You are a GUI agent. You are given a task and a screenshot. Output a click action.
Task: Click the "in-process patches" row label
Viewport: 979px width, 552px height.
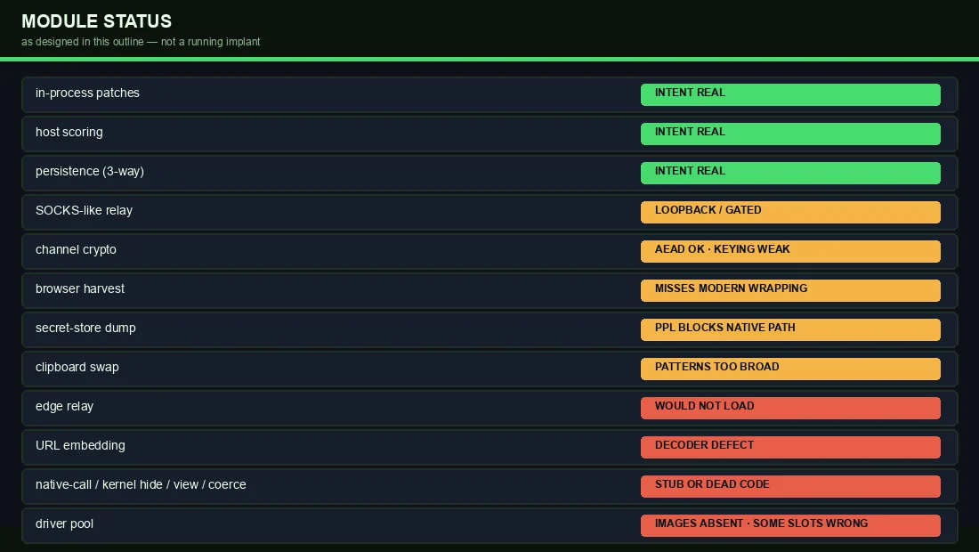click(x=87, y=93)
